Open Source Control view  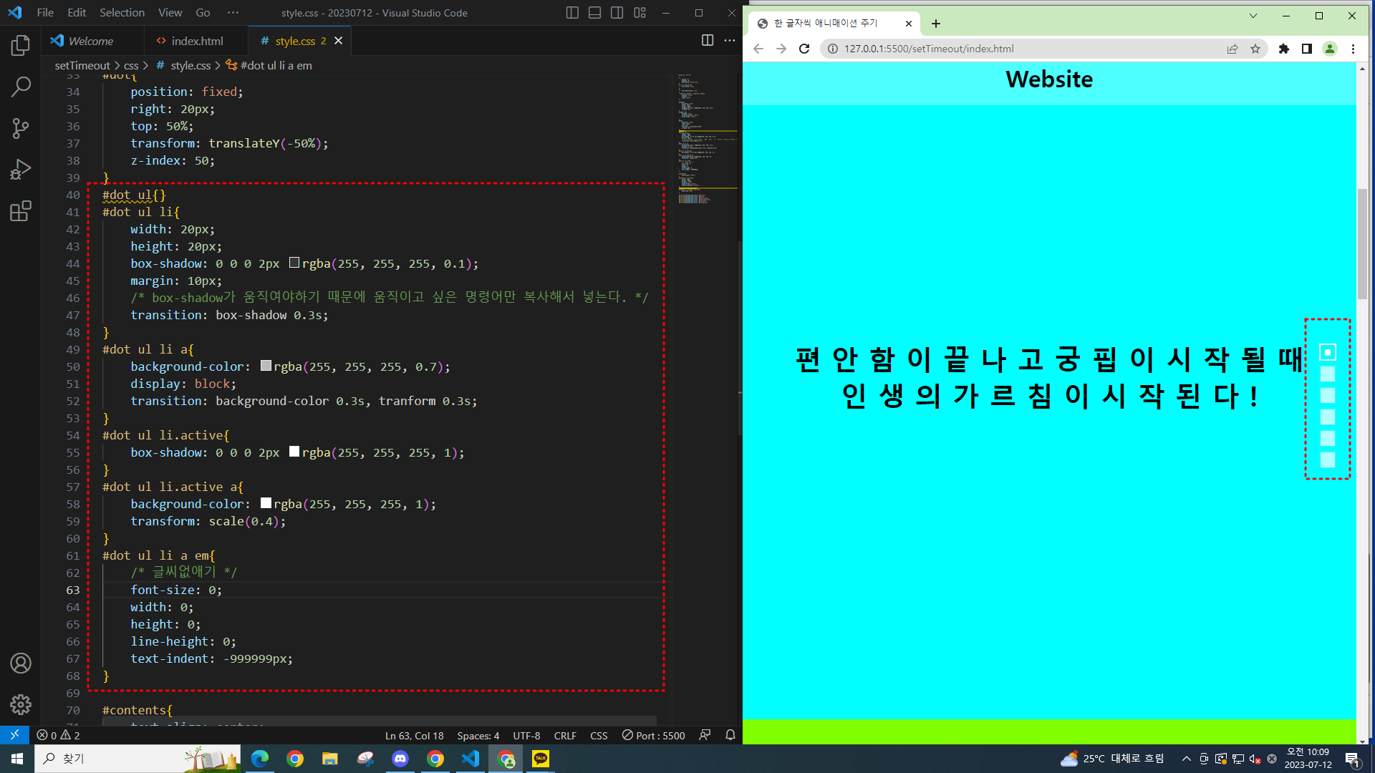pos(21,128)
